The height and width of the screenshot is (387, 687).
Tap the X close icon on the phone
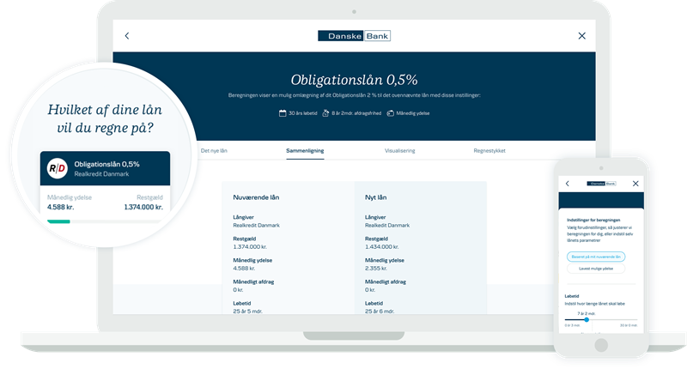[x=635, y=184]
